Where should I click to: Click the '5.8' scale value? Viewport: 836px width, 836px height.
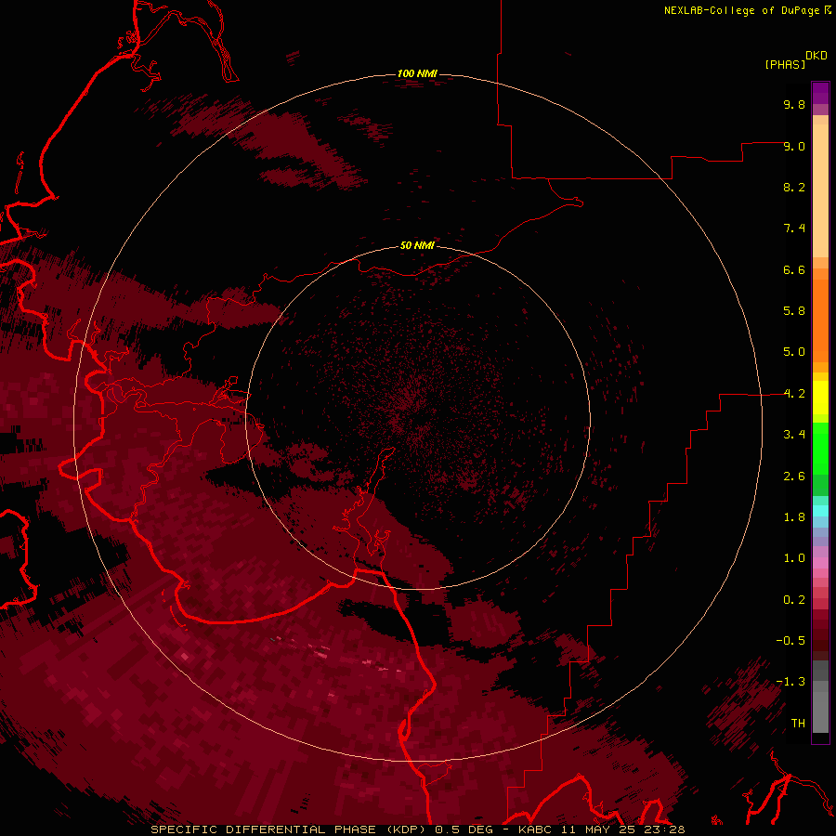794,311
